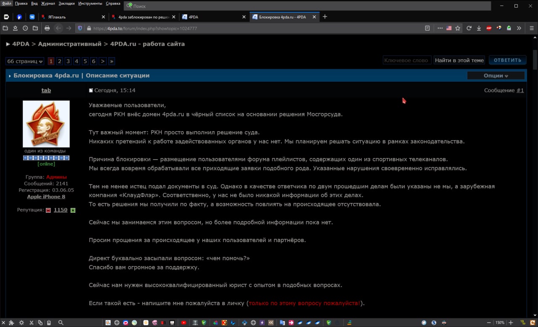This screenshot has width=538, height=327.
Task: Click the YouTube icon in bottom bar
Action: [x=184, y=323]
